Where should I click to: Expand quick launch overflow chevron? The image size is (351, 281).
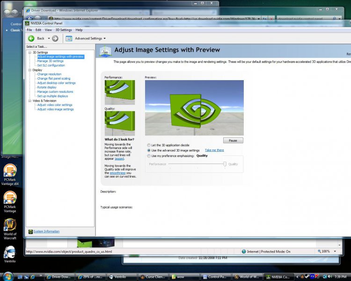tap(41, 275)
